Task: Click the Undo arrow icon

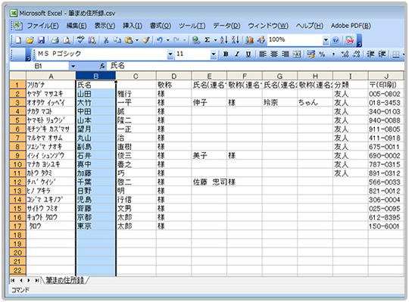Action: 160,40
